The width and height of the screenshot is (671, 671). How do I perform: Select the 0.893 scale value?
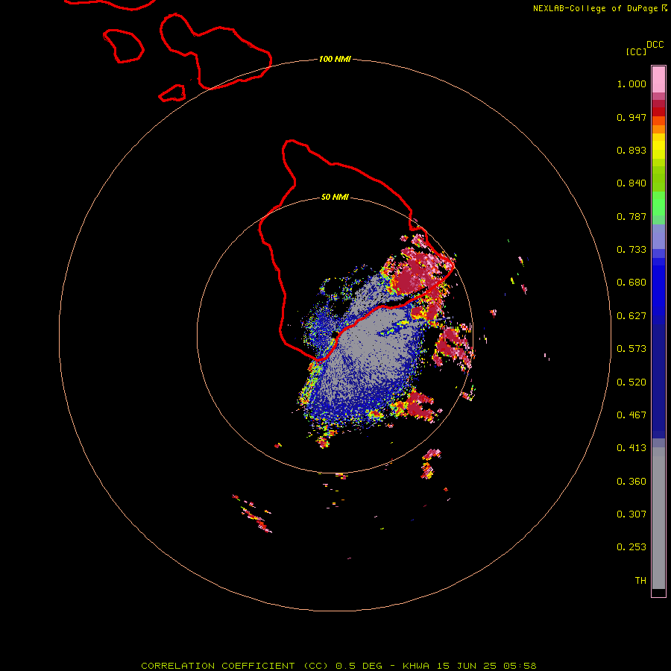[631, 150]
